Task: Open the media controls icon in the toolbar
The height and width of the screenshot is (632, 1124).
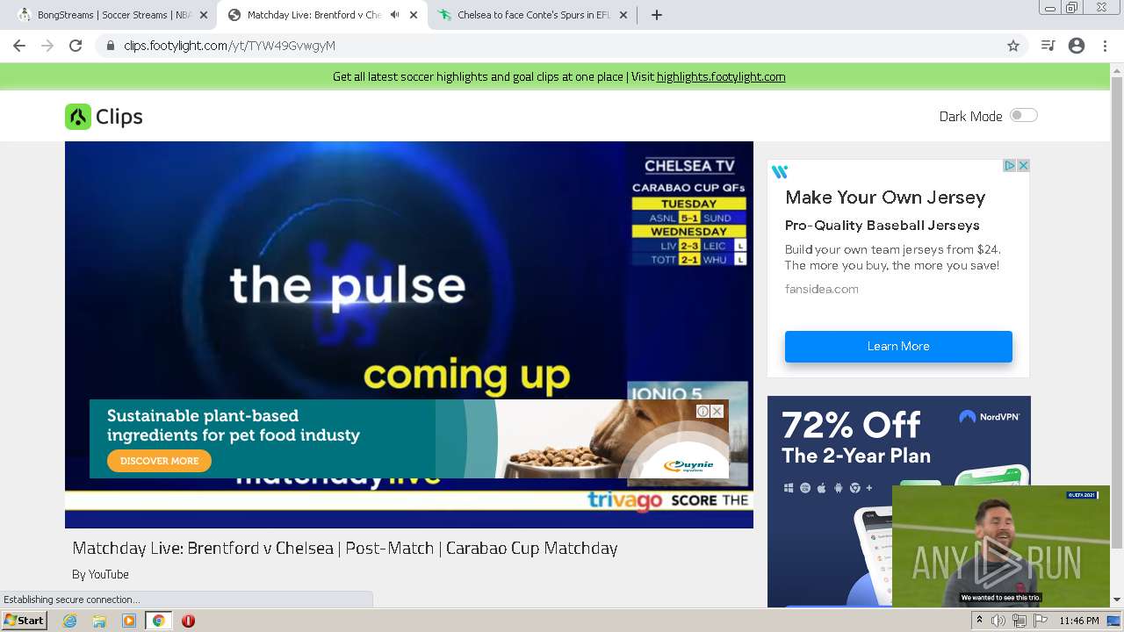Action: pos(1048,46)
